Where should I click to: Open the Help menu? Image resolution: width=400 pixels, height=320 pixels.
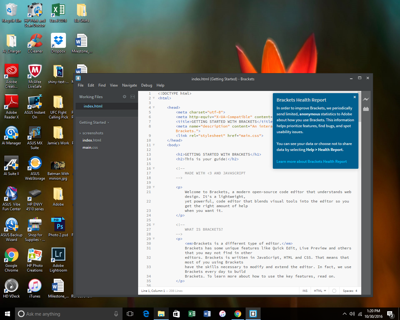point(160,85)
